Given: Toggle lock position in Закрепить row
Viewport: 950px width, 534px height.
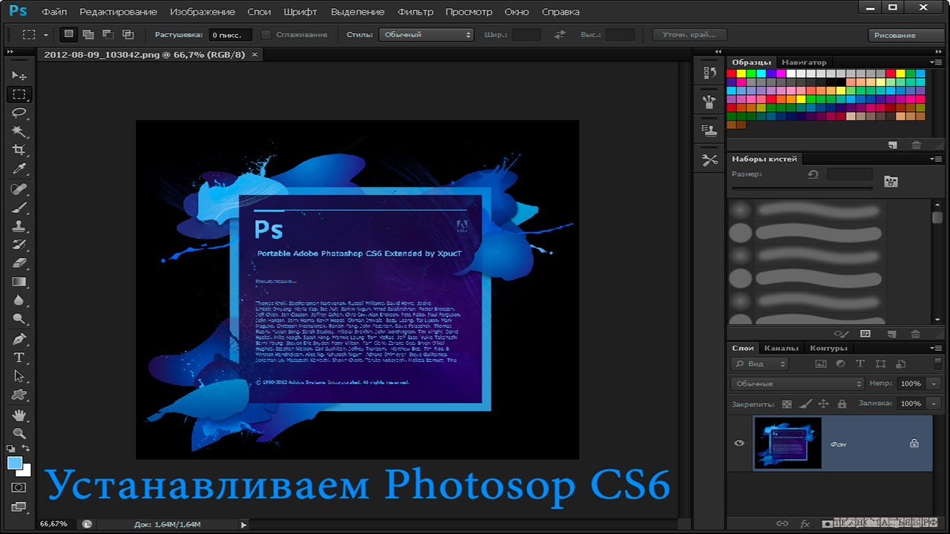Looking at the screenshot, I should click(823, 404).
